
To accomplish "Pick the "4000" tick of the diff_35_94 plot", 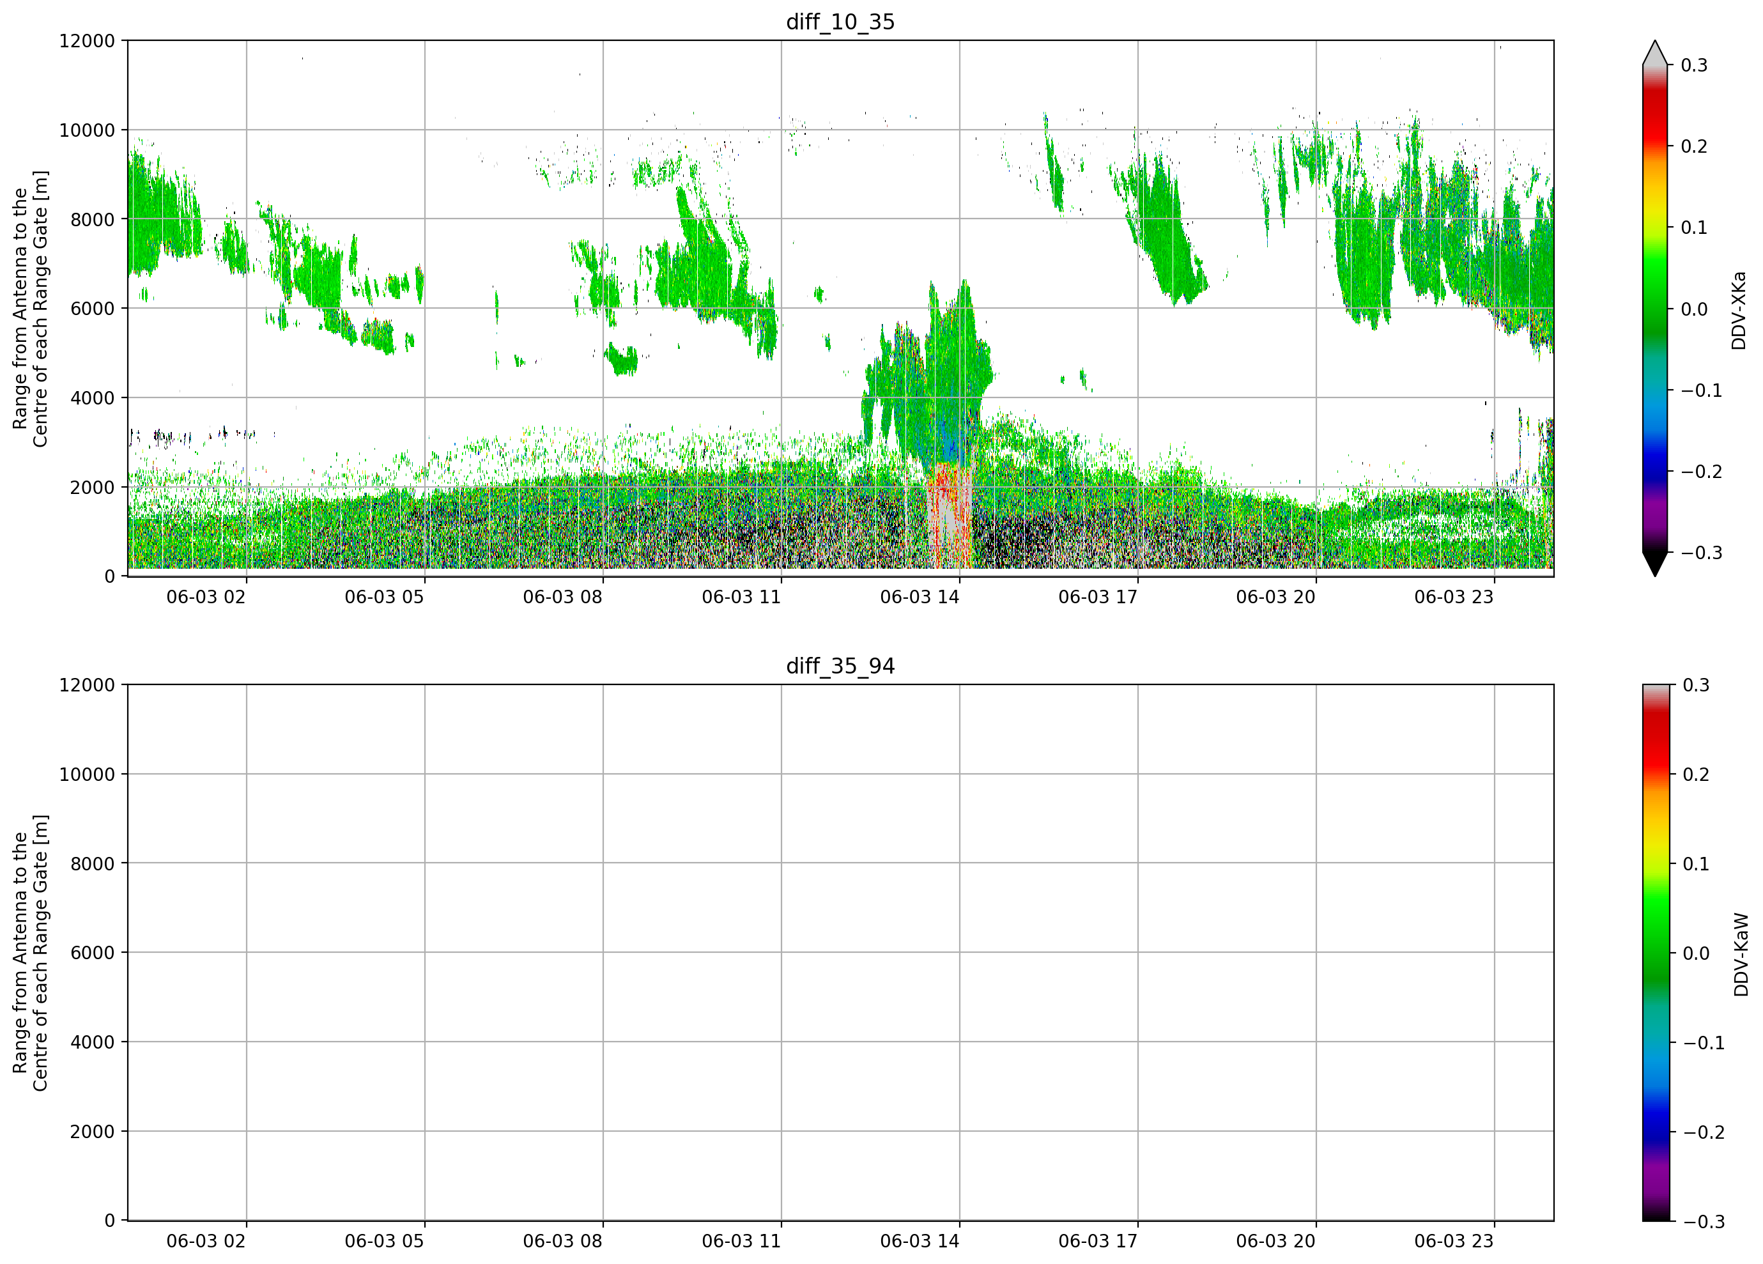I will (x=93, y=1042).
